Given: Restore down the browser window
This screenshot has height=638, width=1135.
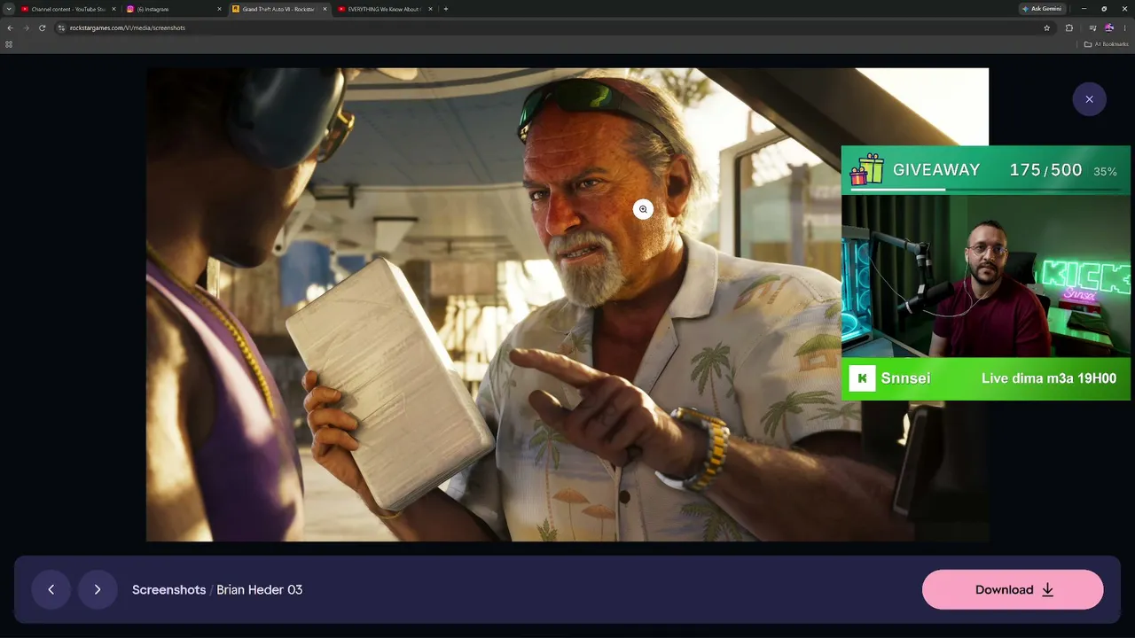Looking at the screenshot, I should point(1104,9).
